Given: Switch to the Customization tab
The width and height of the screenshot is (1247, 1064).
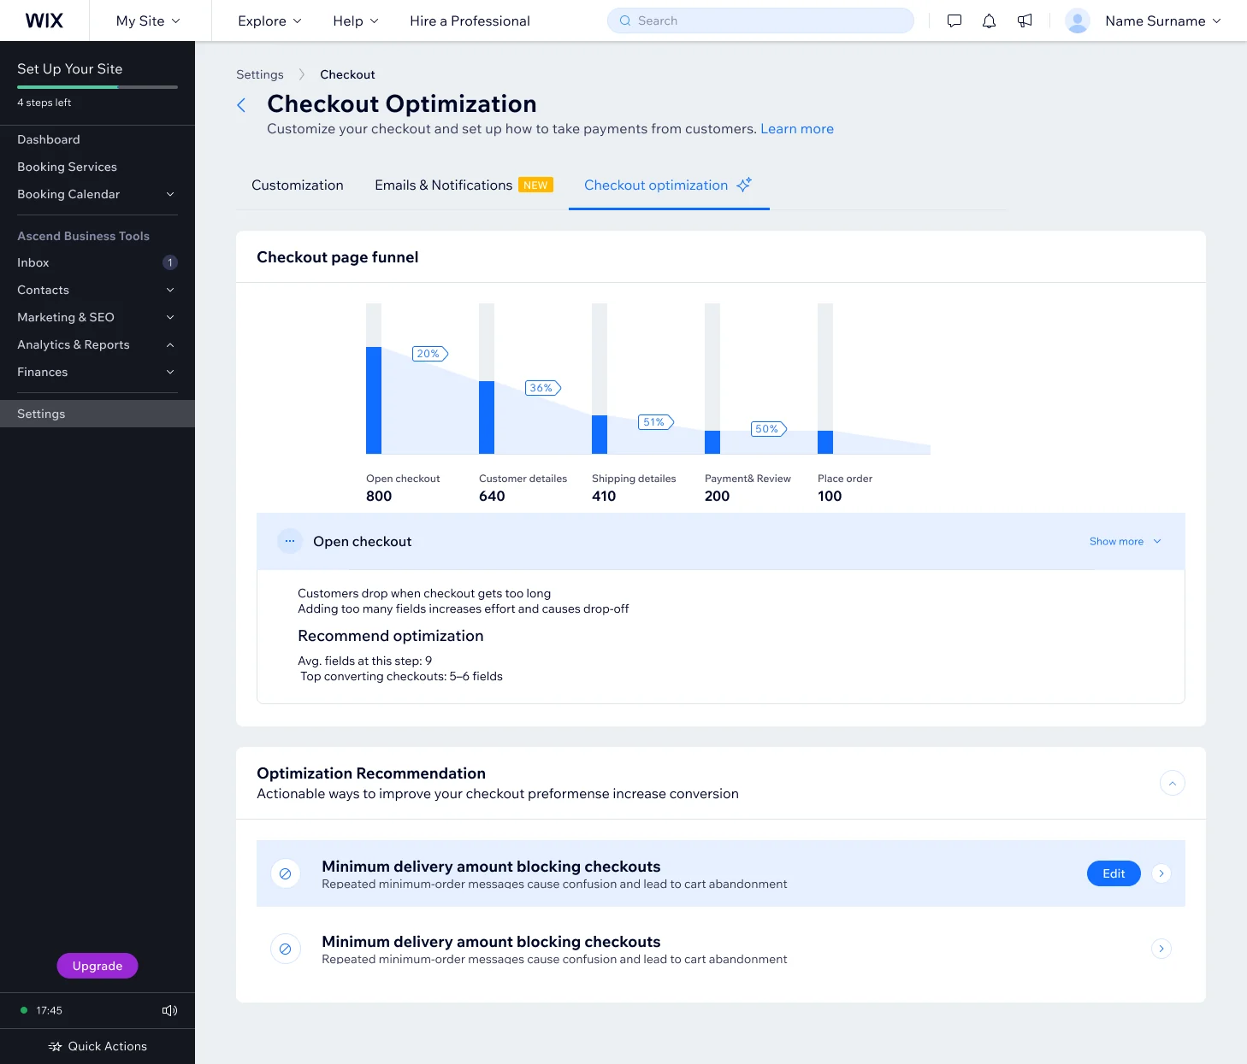Looking at the screenshot, I should pyautogui.click(x=298, y=185).
